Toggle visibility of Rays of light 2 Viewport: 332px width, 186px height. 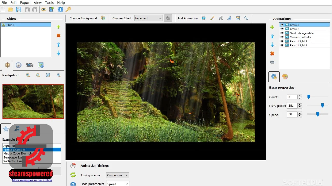(282, 41)
